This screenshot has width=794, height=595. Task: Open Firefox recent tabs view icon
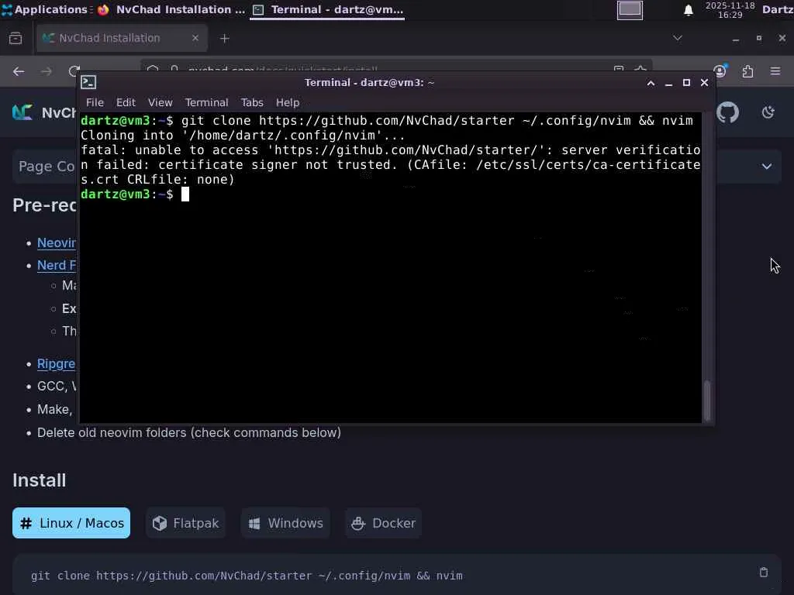pos(16,39)
